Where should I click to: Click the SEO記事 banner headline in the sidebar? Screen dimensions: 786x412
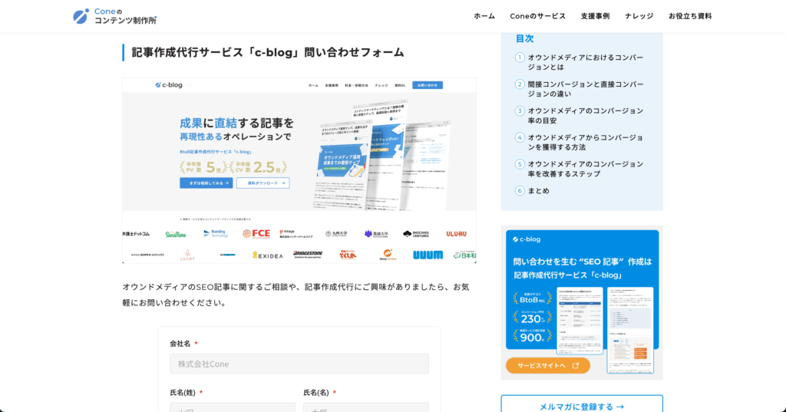pos(582,268)
